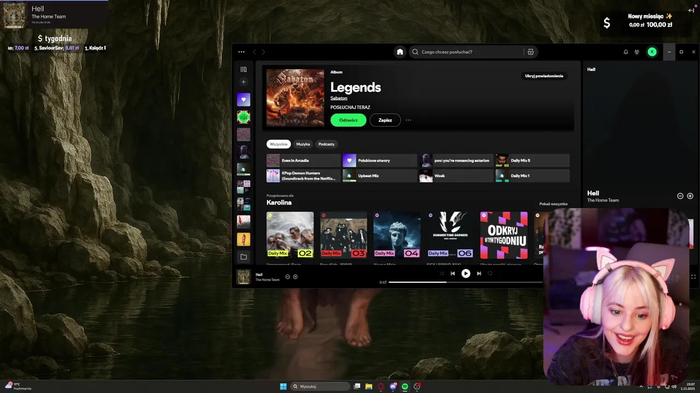This screenshot has width=700, height=393.
Task: Expand Your Library sidebar
Action: click(x=243, y=69)
